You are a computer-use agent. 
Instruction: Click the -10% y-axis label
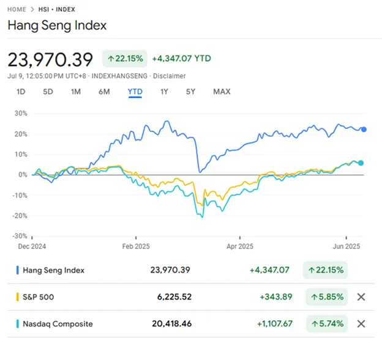(20, 196)
